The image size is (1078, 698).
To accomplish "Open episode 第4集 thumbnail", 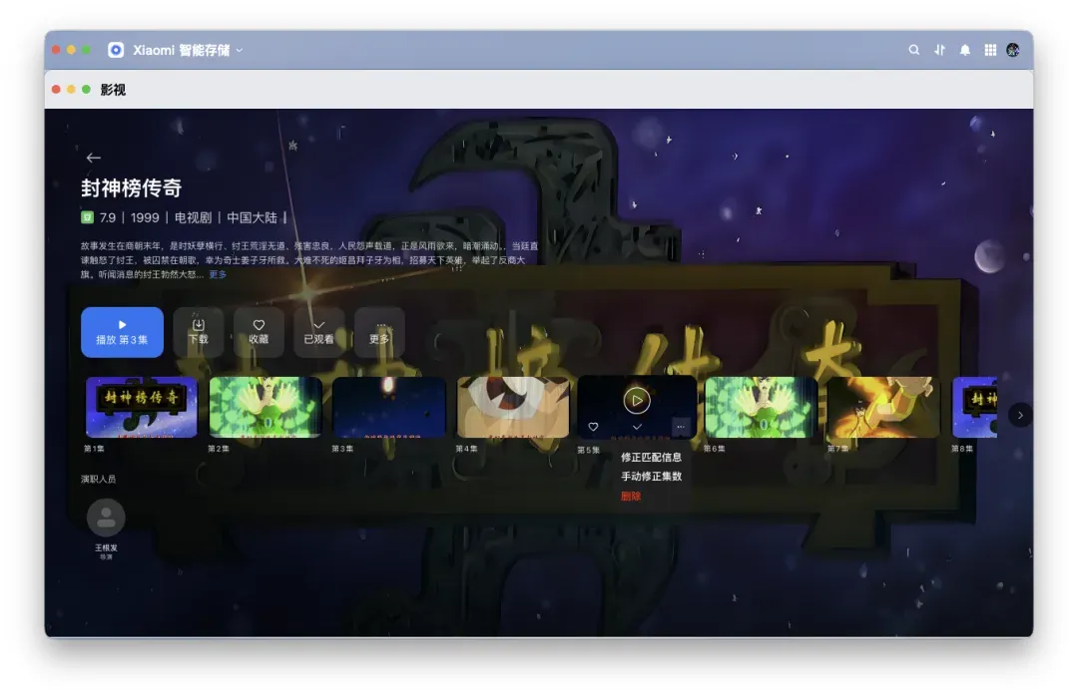I will [513, 407].
